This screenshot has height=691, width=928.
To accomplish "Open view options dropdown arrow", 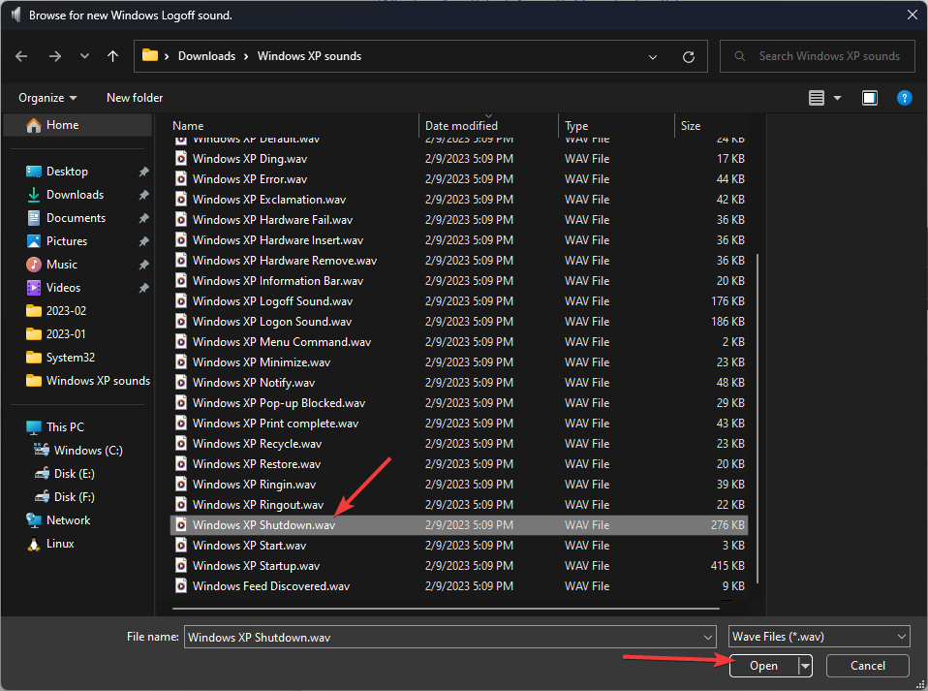I will coord(838,98).
